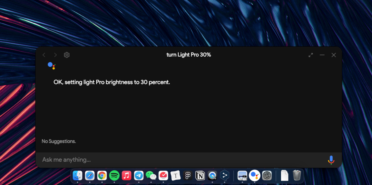Viewport: 372px width, 185px height.
Task: Open the blank document in the dock
Action: point(284,176)
